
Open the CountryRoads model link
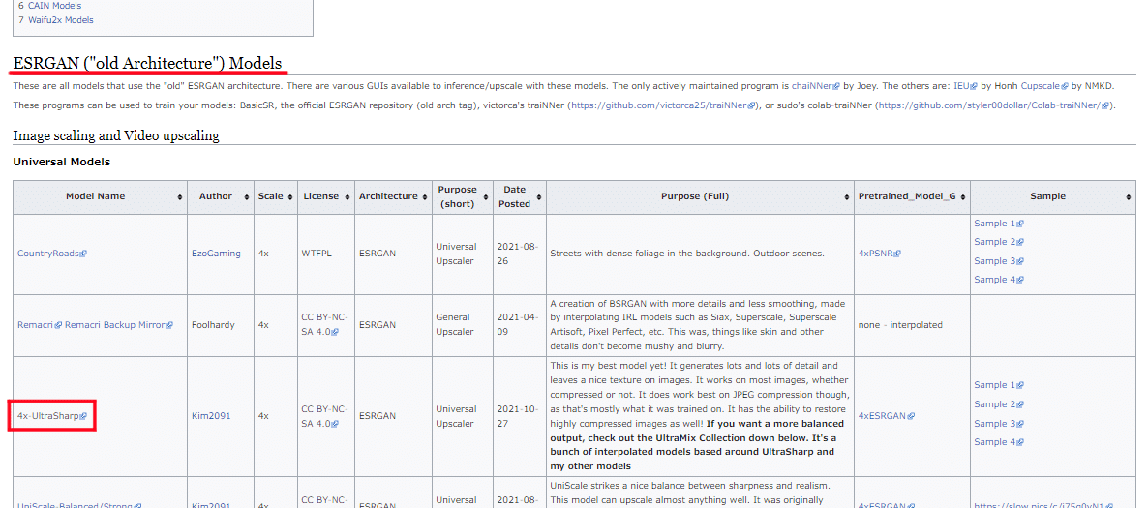point(52,254)
